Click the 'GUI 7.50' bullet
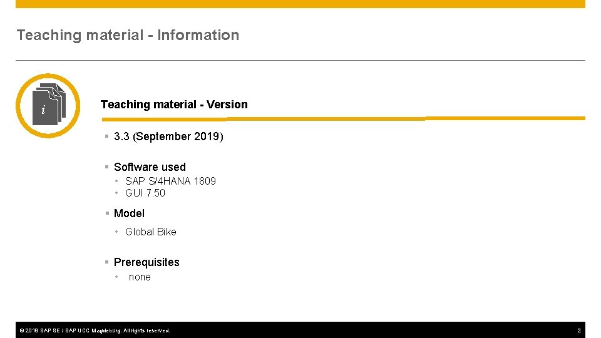Image resolution: width=601 pixels, height=338 pixels. point(145,193)
